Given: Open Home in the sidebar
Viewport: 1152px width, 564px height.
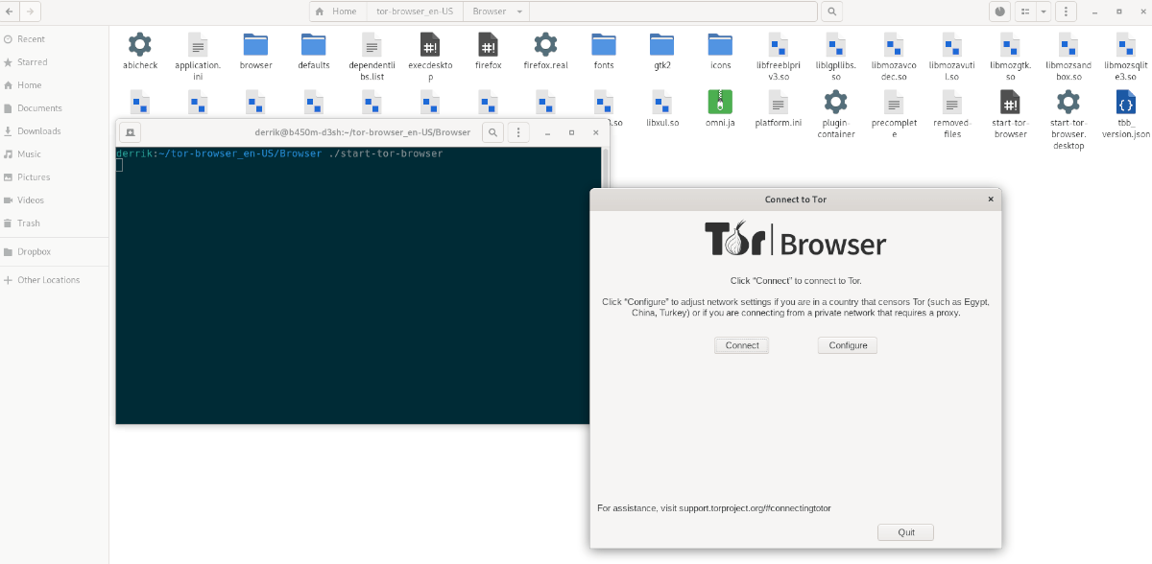Looking at the screenshot, I should (55, 85).
